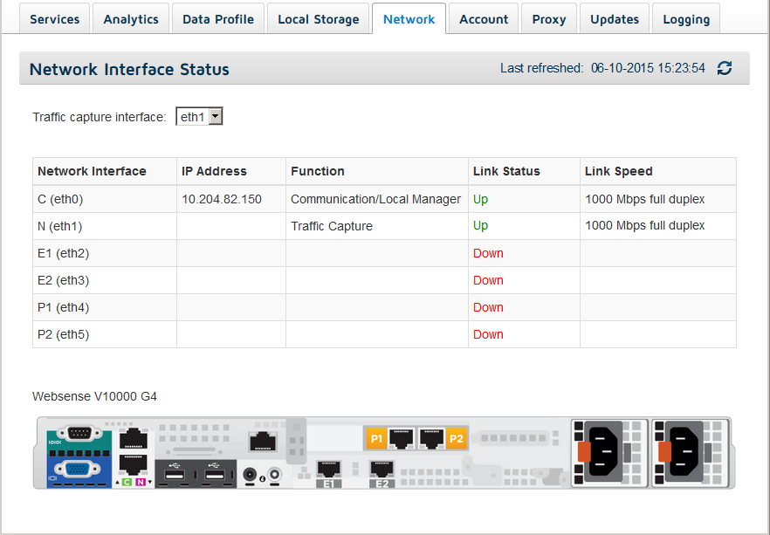Viewport: 770px width, 535px height.
Task: Click the Down status for eth2
Action: [488, 253]
